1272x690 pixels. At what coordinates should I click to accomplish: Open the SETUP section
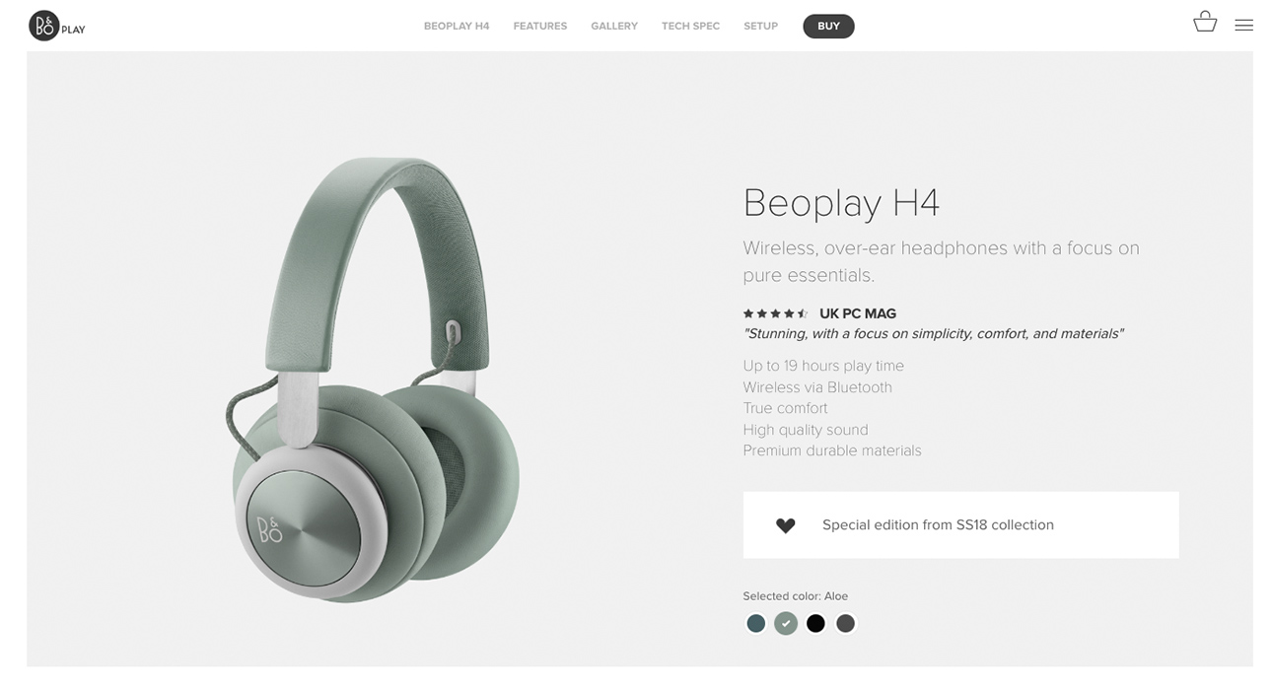760,27
